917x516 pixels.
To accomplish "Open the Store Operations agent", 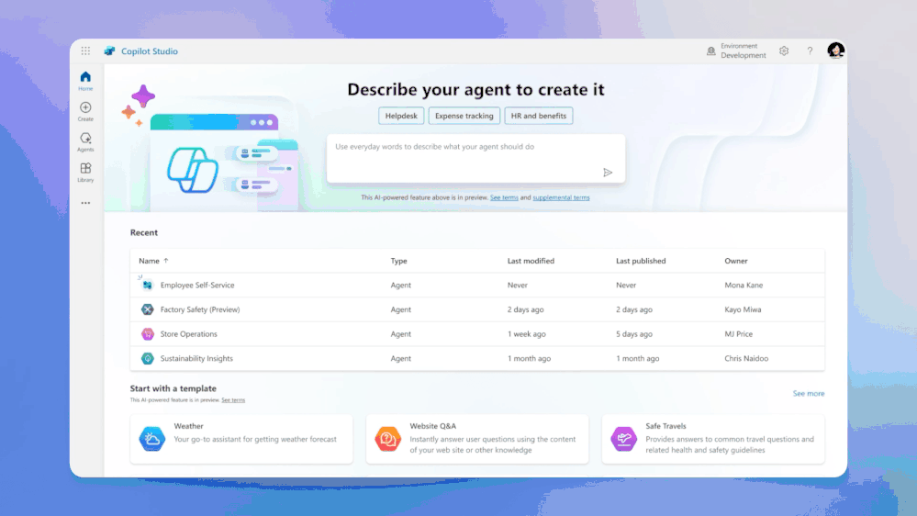I will (x=188, y=334).
